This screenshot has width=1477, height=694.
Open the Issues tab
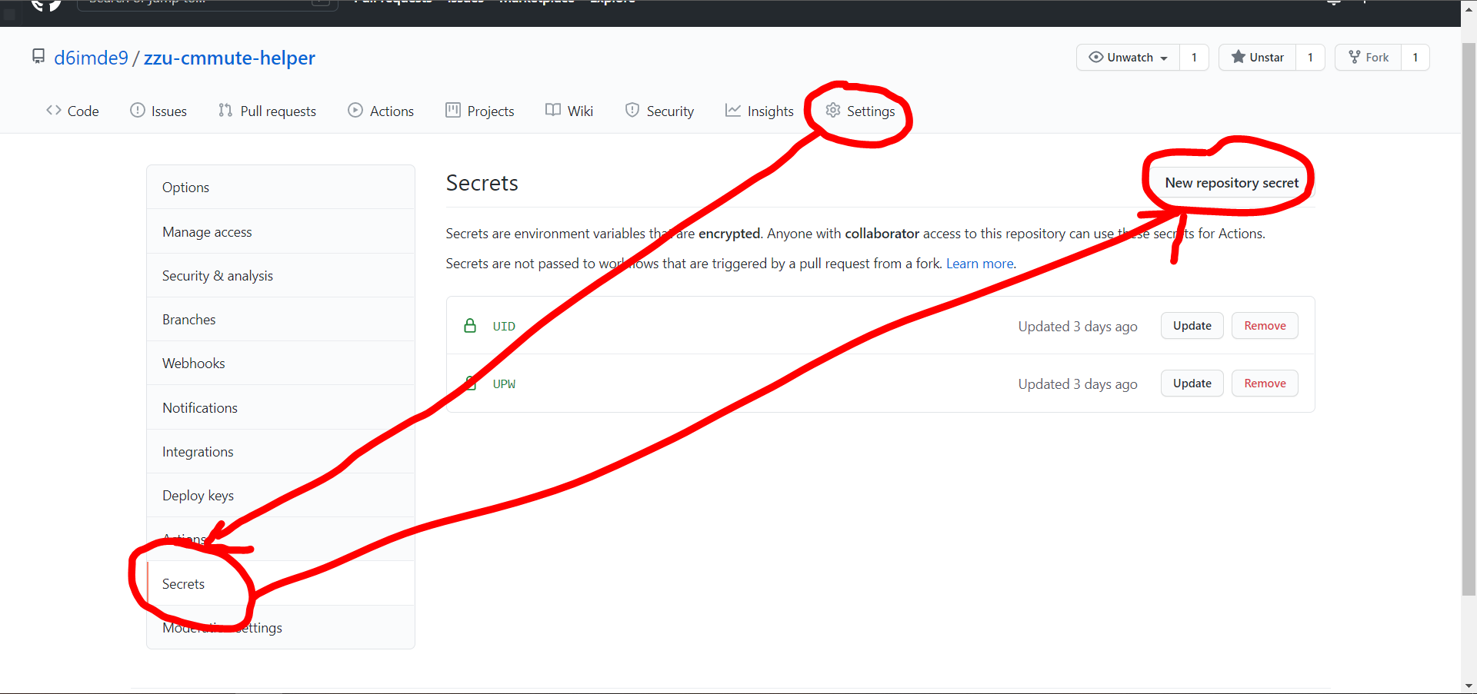point(158,111)
